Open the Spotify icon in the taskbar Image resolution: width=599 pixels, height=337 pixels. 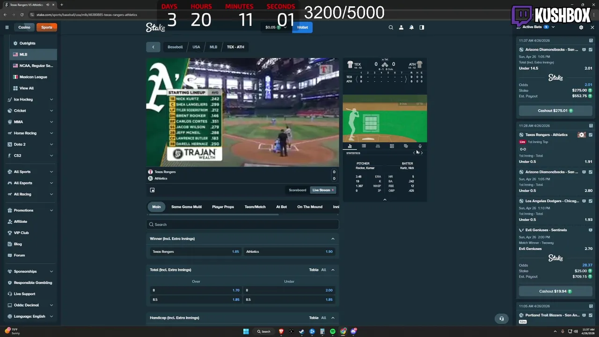pyautogui.click(x=333, y=331)
